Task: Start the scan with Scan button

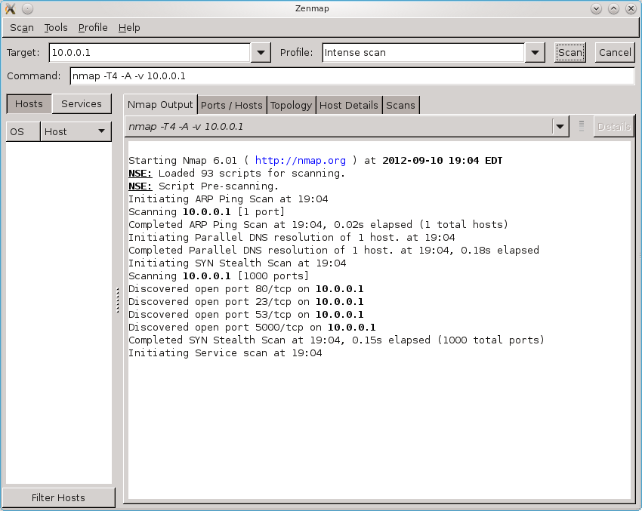Action: (x=570, y=52)
